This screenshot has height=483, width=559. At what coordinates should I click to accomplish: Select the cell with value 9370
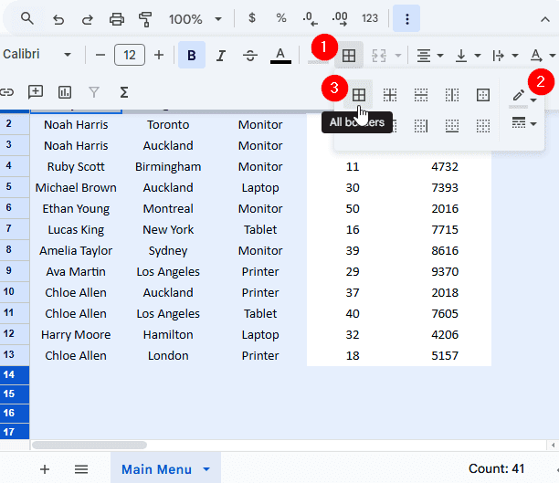pos(445,272)
